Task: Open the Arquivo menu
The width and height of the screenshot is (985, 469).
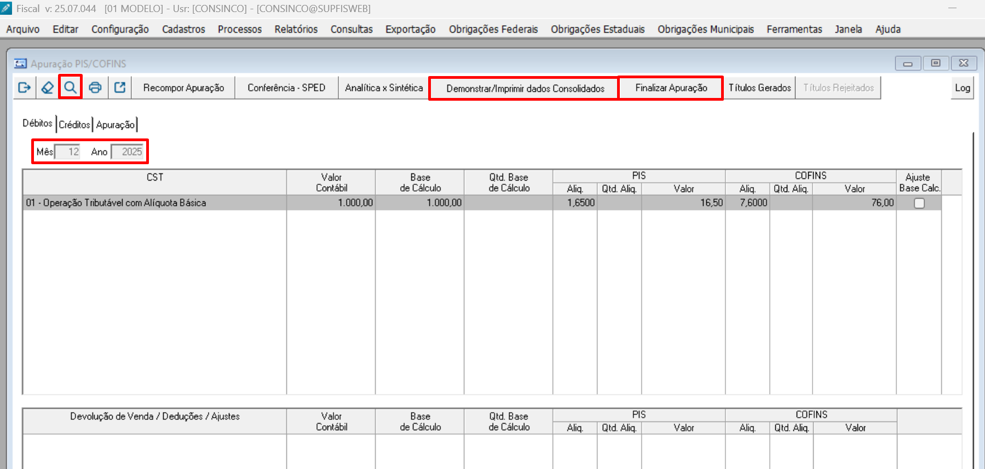Action: tap(23, 30)
